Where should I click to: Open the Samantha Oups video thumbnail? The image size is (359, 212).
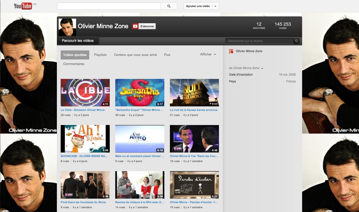point(140,93)
